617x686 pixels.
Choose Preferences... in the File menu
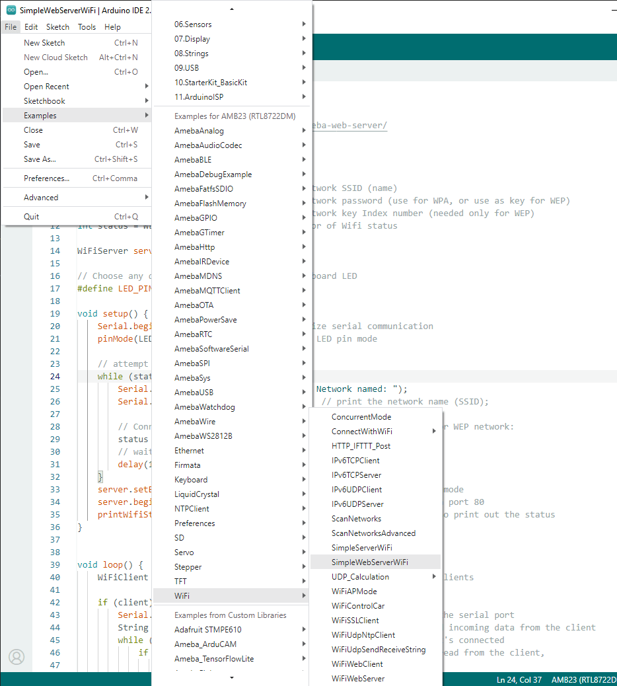[46, 178]
